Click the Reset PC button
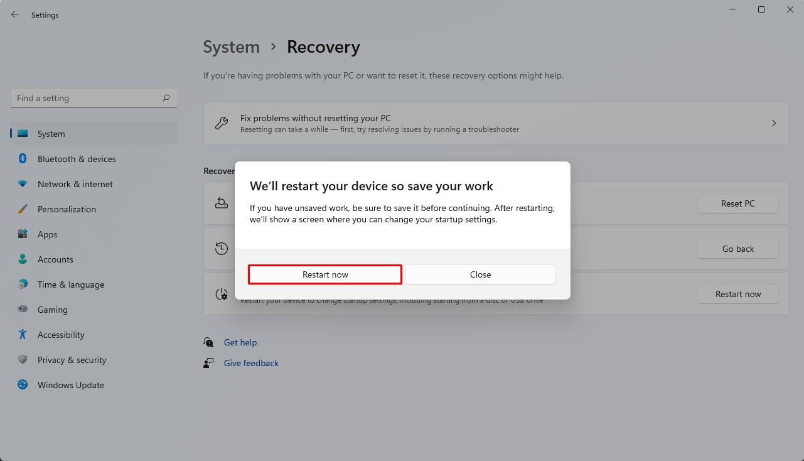The height and width of the screenshot is (461, 804). point(738,203)
